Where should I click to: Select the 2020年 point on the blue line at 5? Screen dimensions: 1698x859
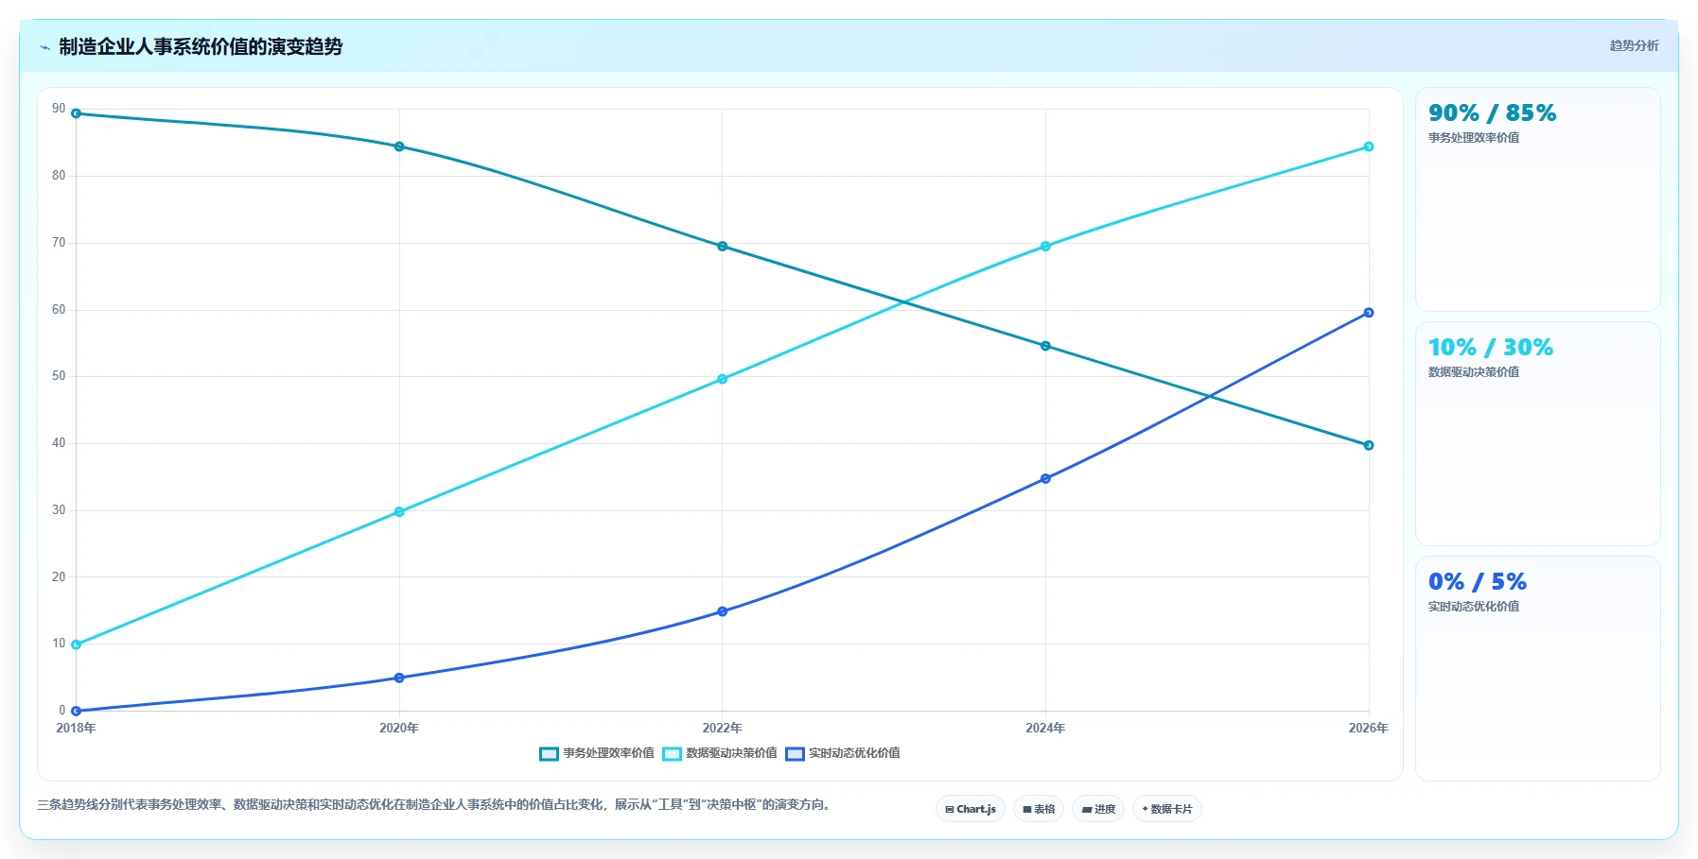[399, 678]
